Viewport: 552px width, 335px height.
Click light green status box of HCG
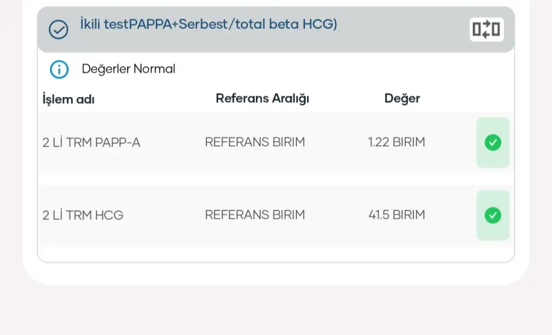(x=493, y=231)
